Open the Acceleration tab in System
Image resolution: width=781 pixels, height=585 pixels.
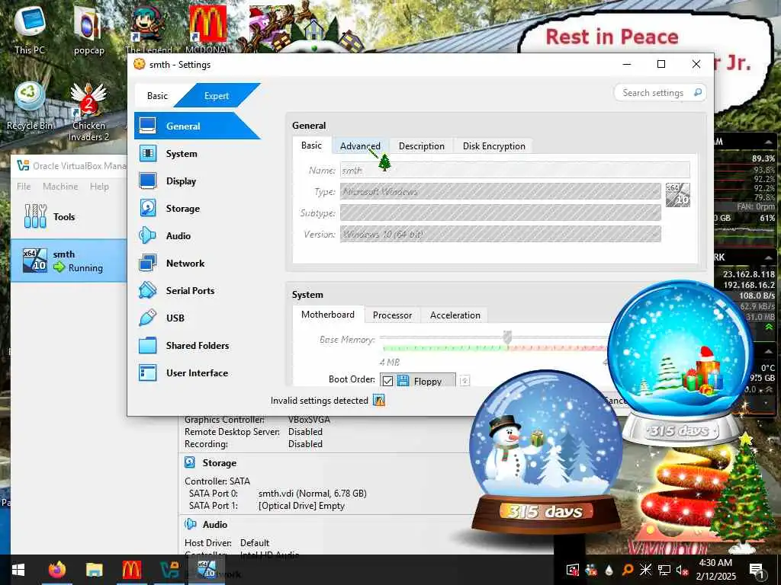[455, 315]
